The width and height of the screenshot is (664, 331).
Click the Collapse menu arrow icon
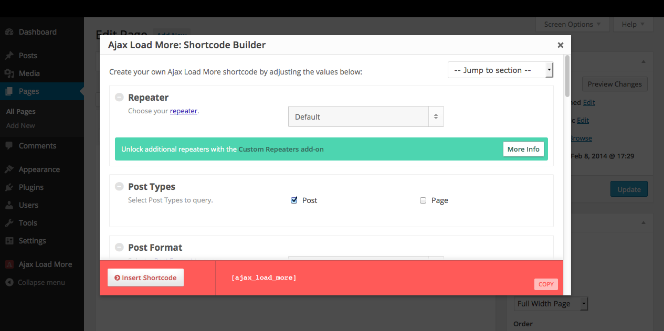tap(9, 282)
